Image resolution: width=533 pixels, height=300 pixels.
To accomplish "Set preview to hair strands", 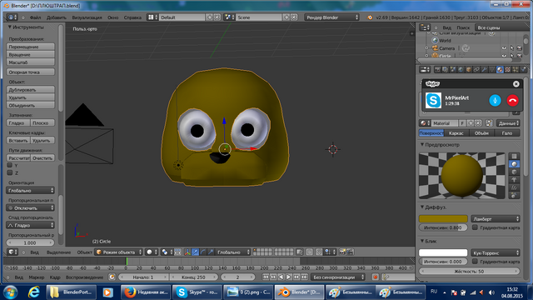I will coord(514,187).
